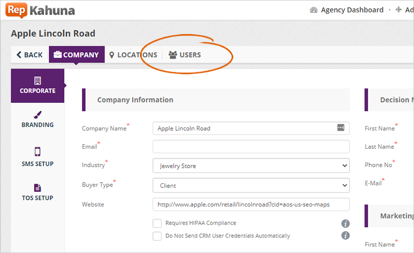414x253 pixels.
Task: Enable Requires HIPAA Compliance checkbox
Action: coord(157,223)
